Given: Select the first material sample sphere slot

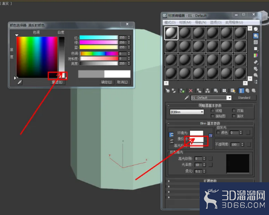Looking at the screenshot, I should (171, 33).
